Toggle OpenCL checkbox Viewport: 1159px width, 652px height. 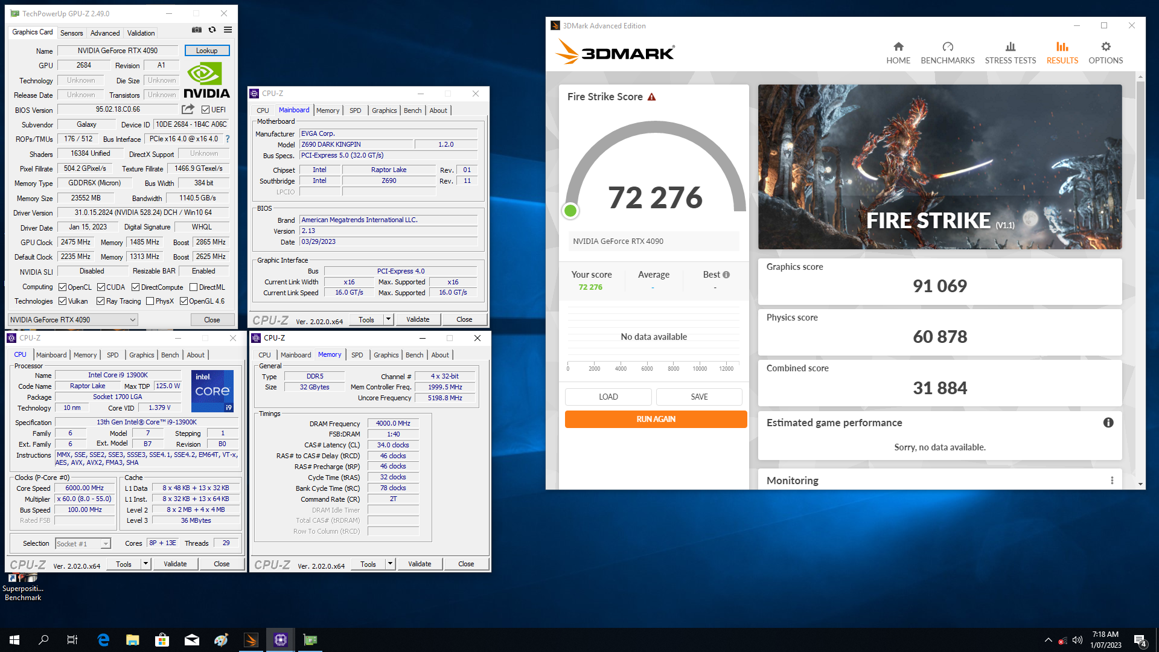(x=62, y=287)
